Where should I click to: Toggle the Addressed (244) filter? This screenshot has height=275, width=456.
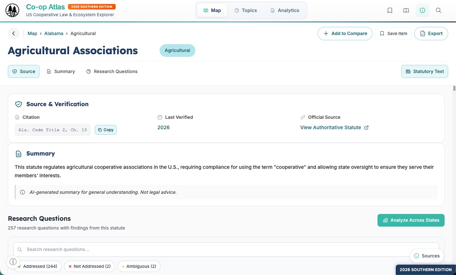[37, 266]
